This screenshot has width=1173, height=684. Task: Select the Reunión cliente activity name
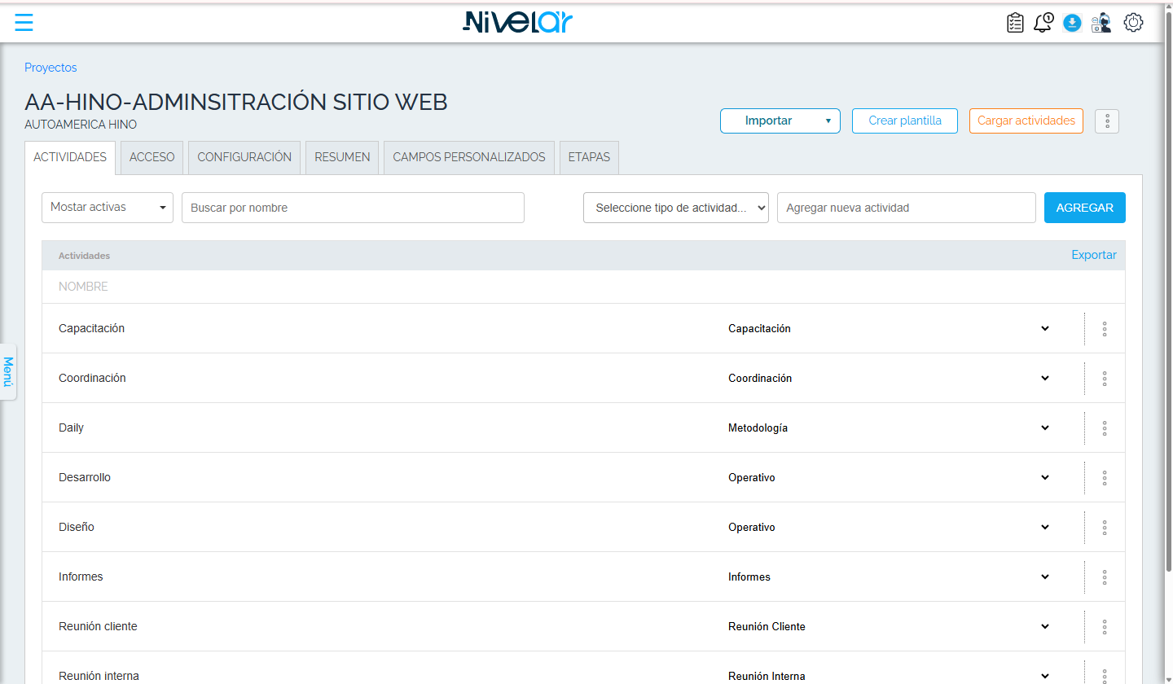point(98,626)
